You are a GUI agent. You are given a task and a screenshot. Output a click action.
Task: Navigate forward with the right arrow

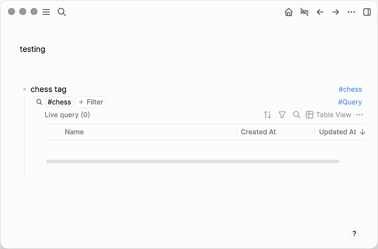336,12
